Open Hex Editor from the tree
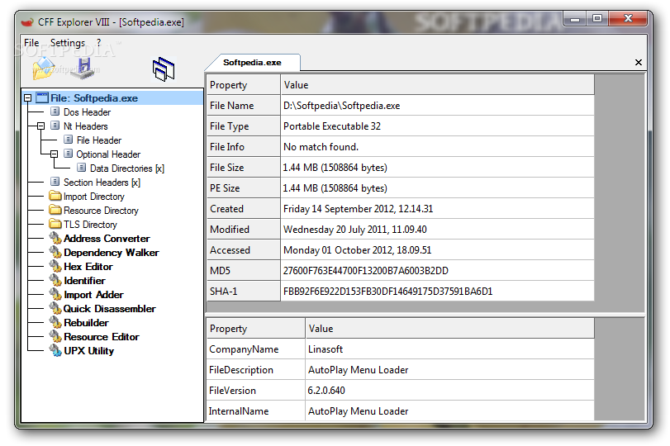 [88, 267]
